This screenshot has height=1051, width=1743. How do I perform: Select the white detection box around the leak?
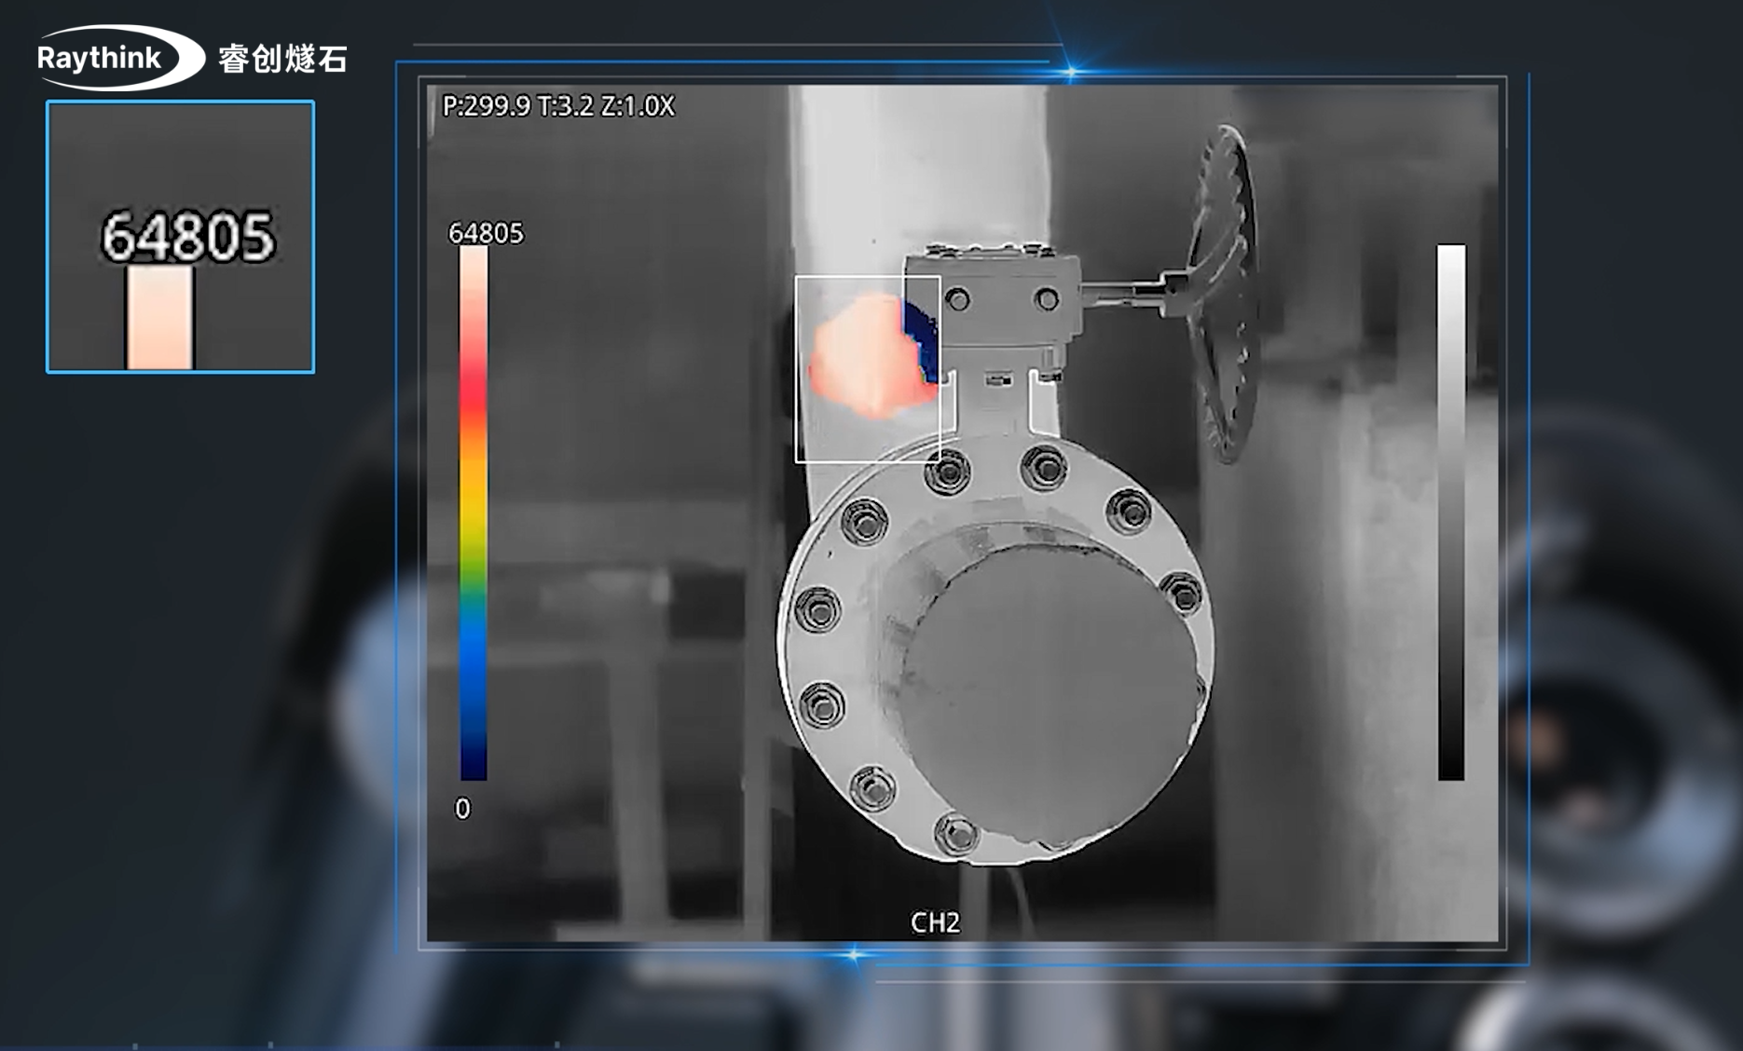(x=868, y=369)
